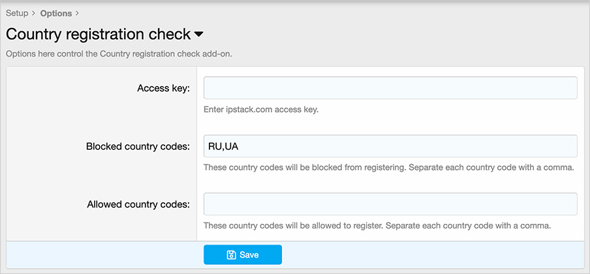Click the add-on description below the title
Viewport: 590px width, 274px height.
point(119,54)
